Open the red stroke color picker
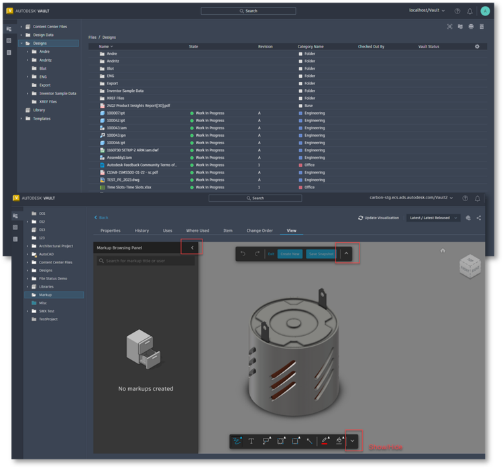Viewport: 503px width, 468px height. [x=325, y=441]
